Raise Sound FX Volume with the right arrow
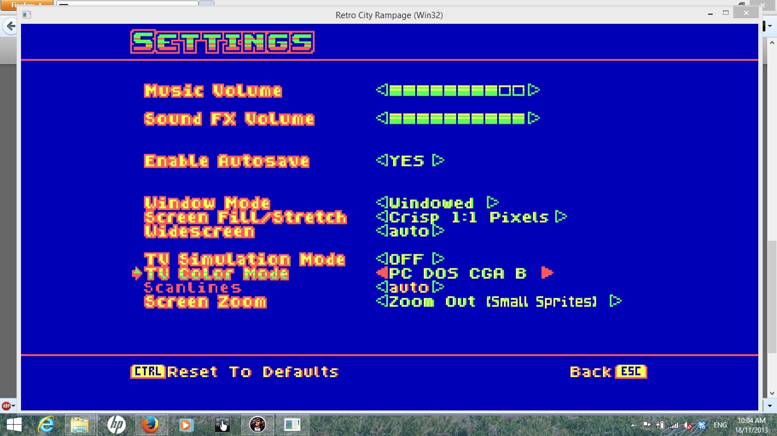The height and width of the screenshot is (436, 777). (534, 118)
